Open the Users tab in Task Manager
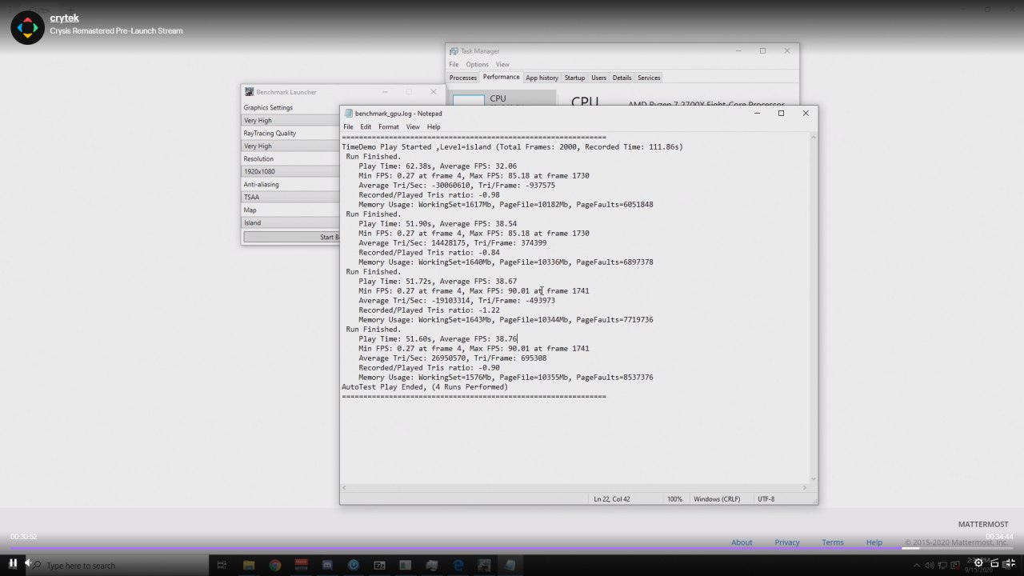 click(x=599, y=78)
